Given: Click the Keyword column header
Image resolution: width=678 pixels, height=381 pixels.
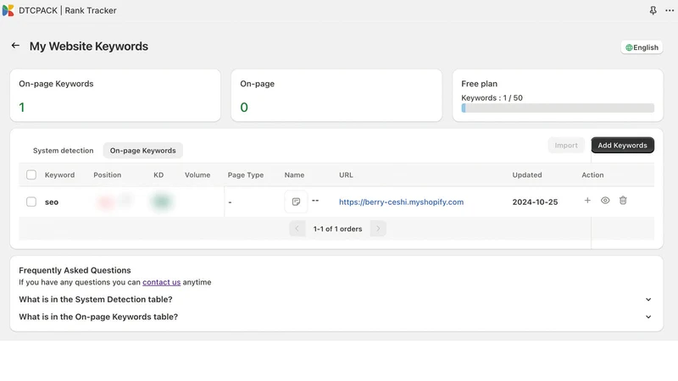Looking at the screenshot, I should 59,175.
